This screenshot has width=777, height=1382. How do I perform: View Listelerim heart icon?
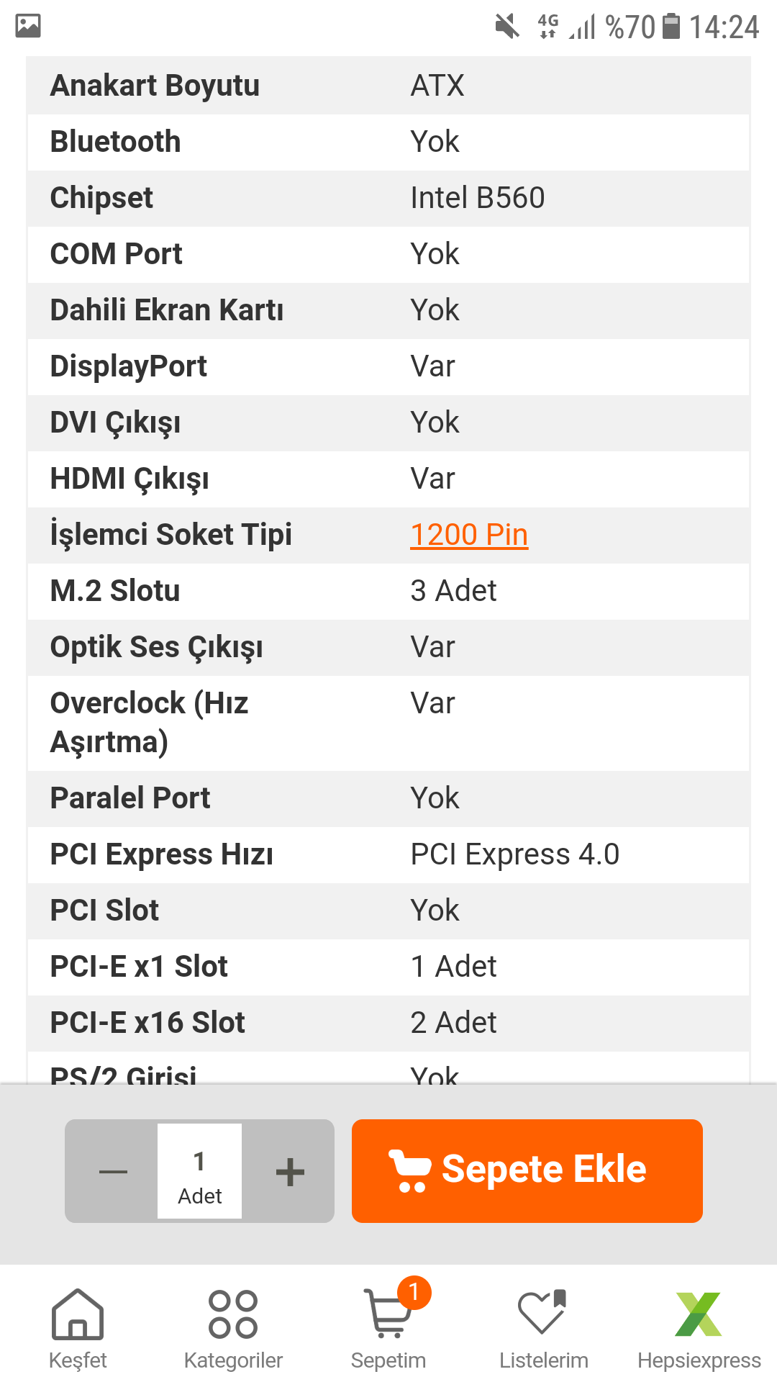click(543, 1315)
